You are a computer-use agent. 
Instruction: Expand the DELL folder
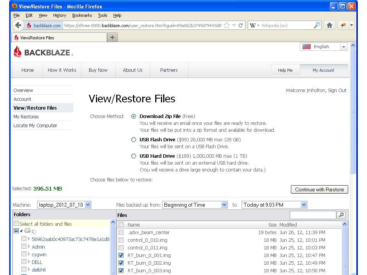[x=29, y=261]
